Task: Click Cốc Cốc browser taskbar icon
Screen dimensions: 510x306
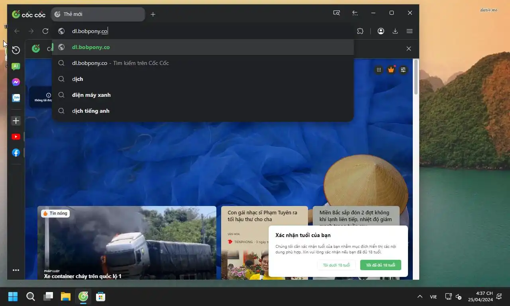Action: (83, 296)
